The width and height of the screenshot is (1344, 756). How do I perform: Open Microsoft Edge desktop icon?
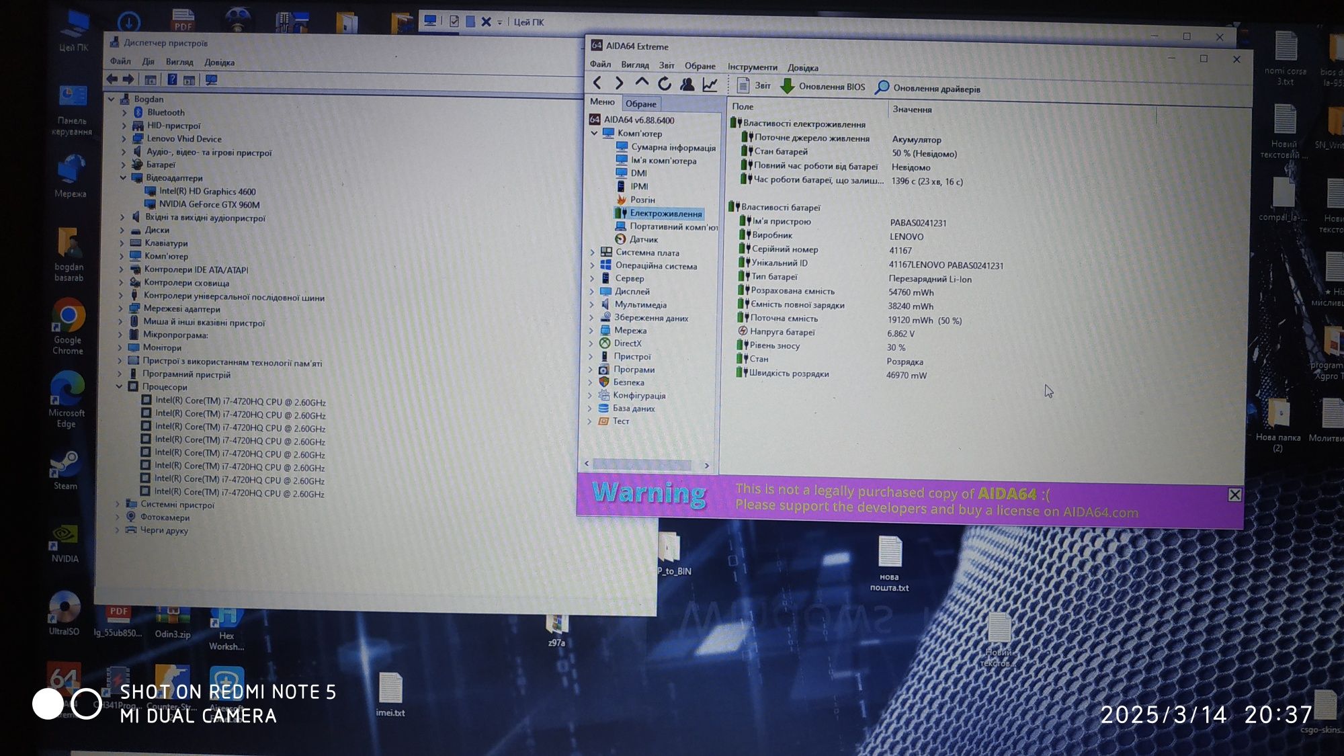[x=67, y=398]
